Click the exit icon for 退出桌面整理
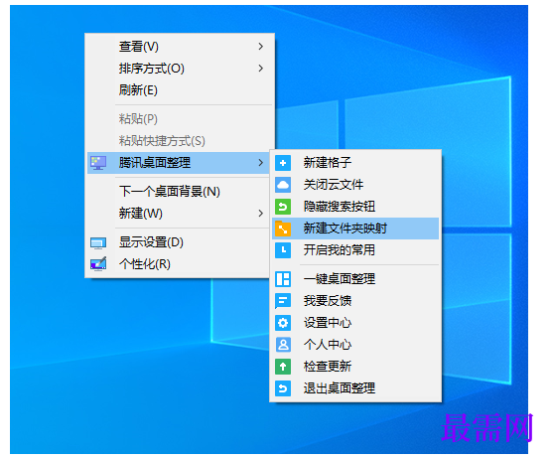Screen dimensions: 552x459 [283, 388]
